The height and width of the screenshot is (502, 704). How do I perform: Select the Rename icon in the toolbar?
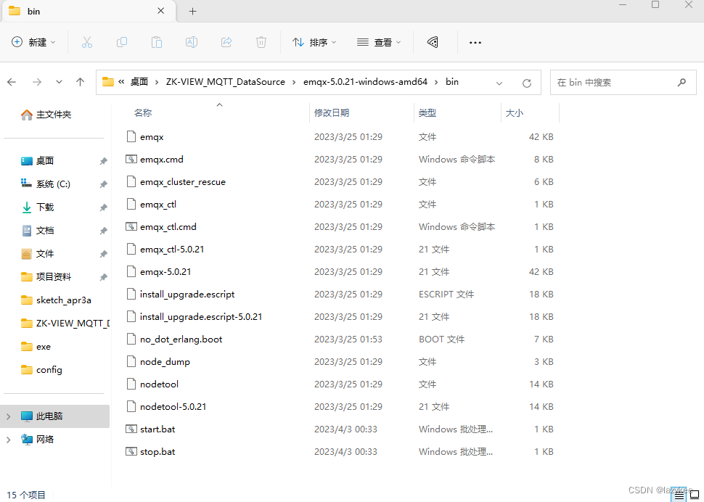(192, 42)
